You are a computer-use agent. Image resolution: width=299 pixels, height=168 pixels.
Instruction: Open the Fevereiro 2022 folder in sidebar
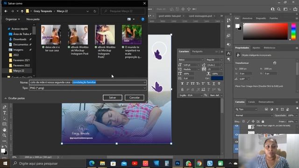point(21,65)
